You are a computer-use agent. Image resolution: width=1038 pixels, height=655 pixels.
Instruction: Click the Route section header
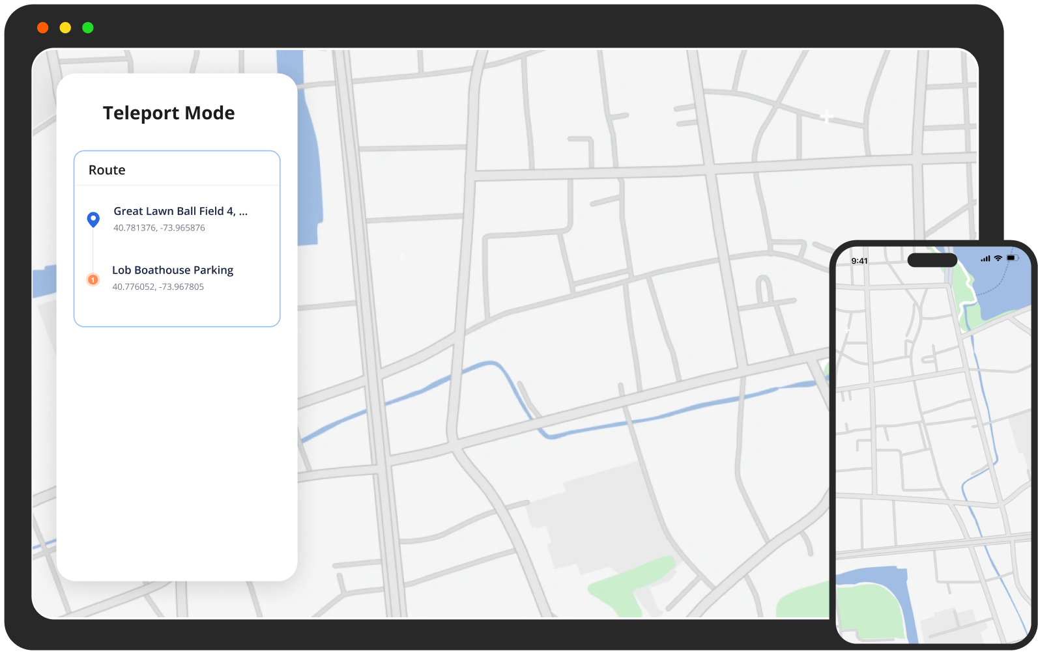coord(107,170)
